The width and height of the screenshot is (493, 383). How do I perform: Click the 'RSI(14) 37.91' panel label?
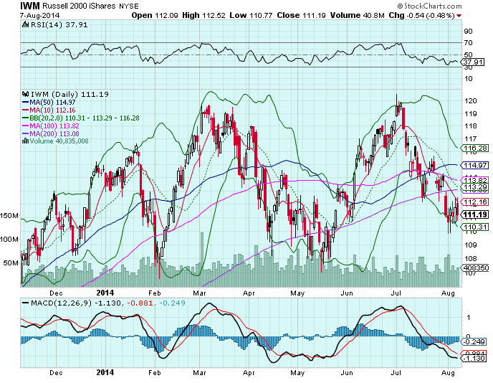click(x=59, y=25)
